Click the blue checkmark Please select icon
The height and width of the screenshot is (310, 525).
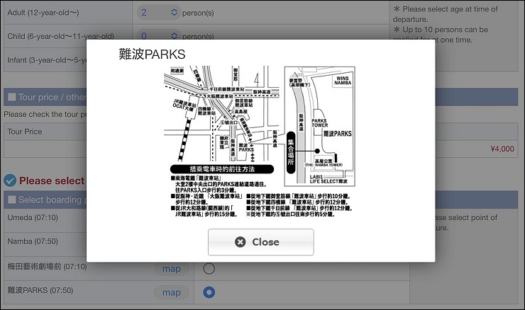10,180
